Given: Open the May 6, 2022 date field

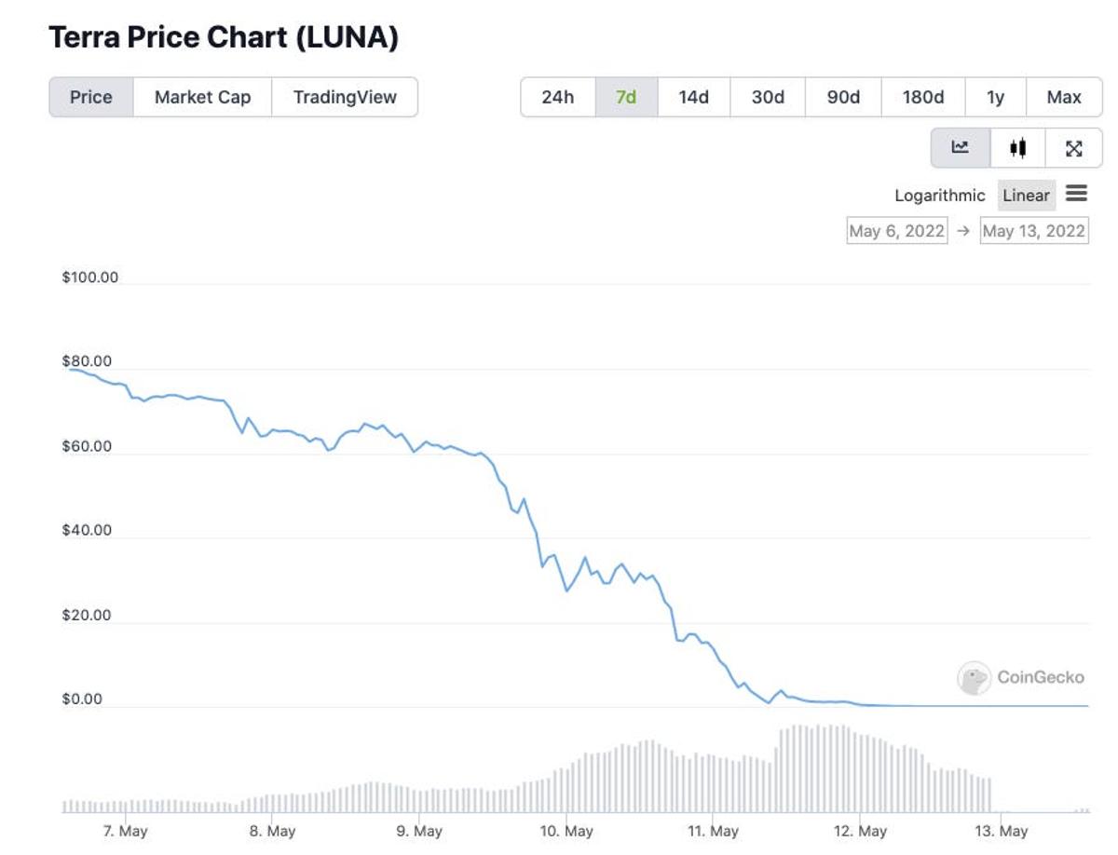Looking at the screenshot, I should pos(897,230).
